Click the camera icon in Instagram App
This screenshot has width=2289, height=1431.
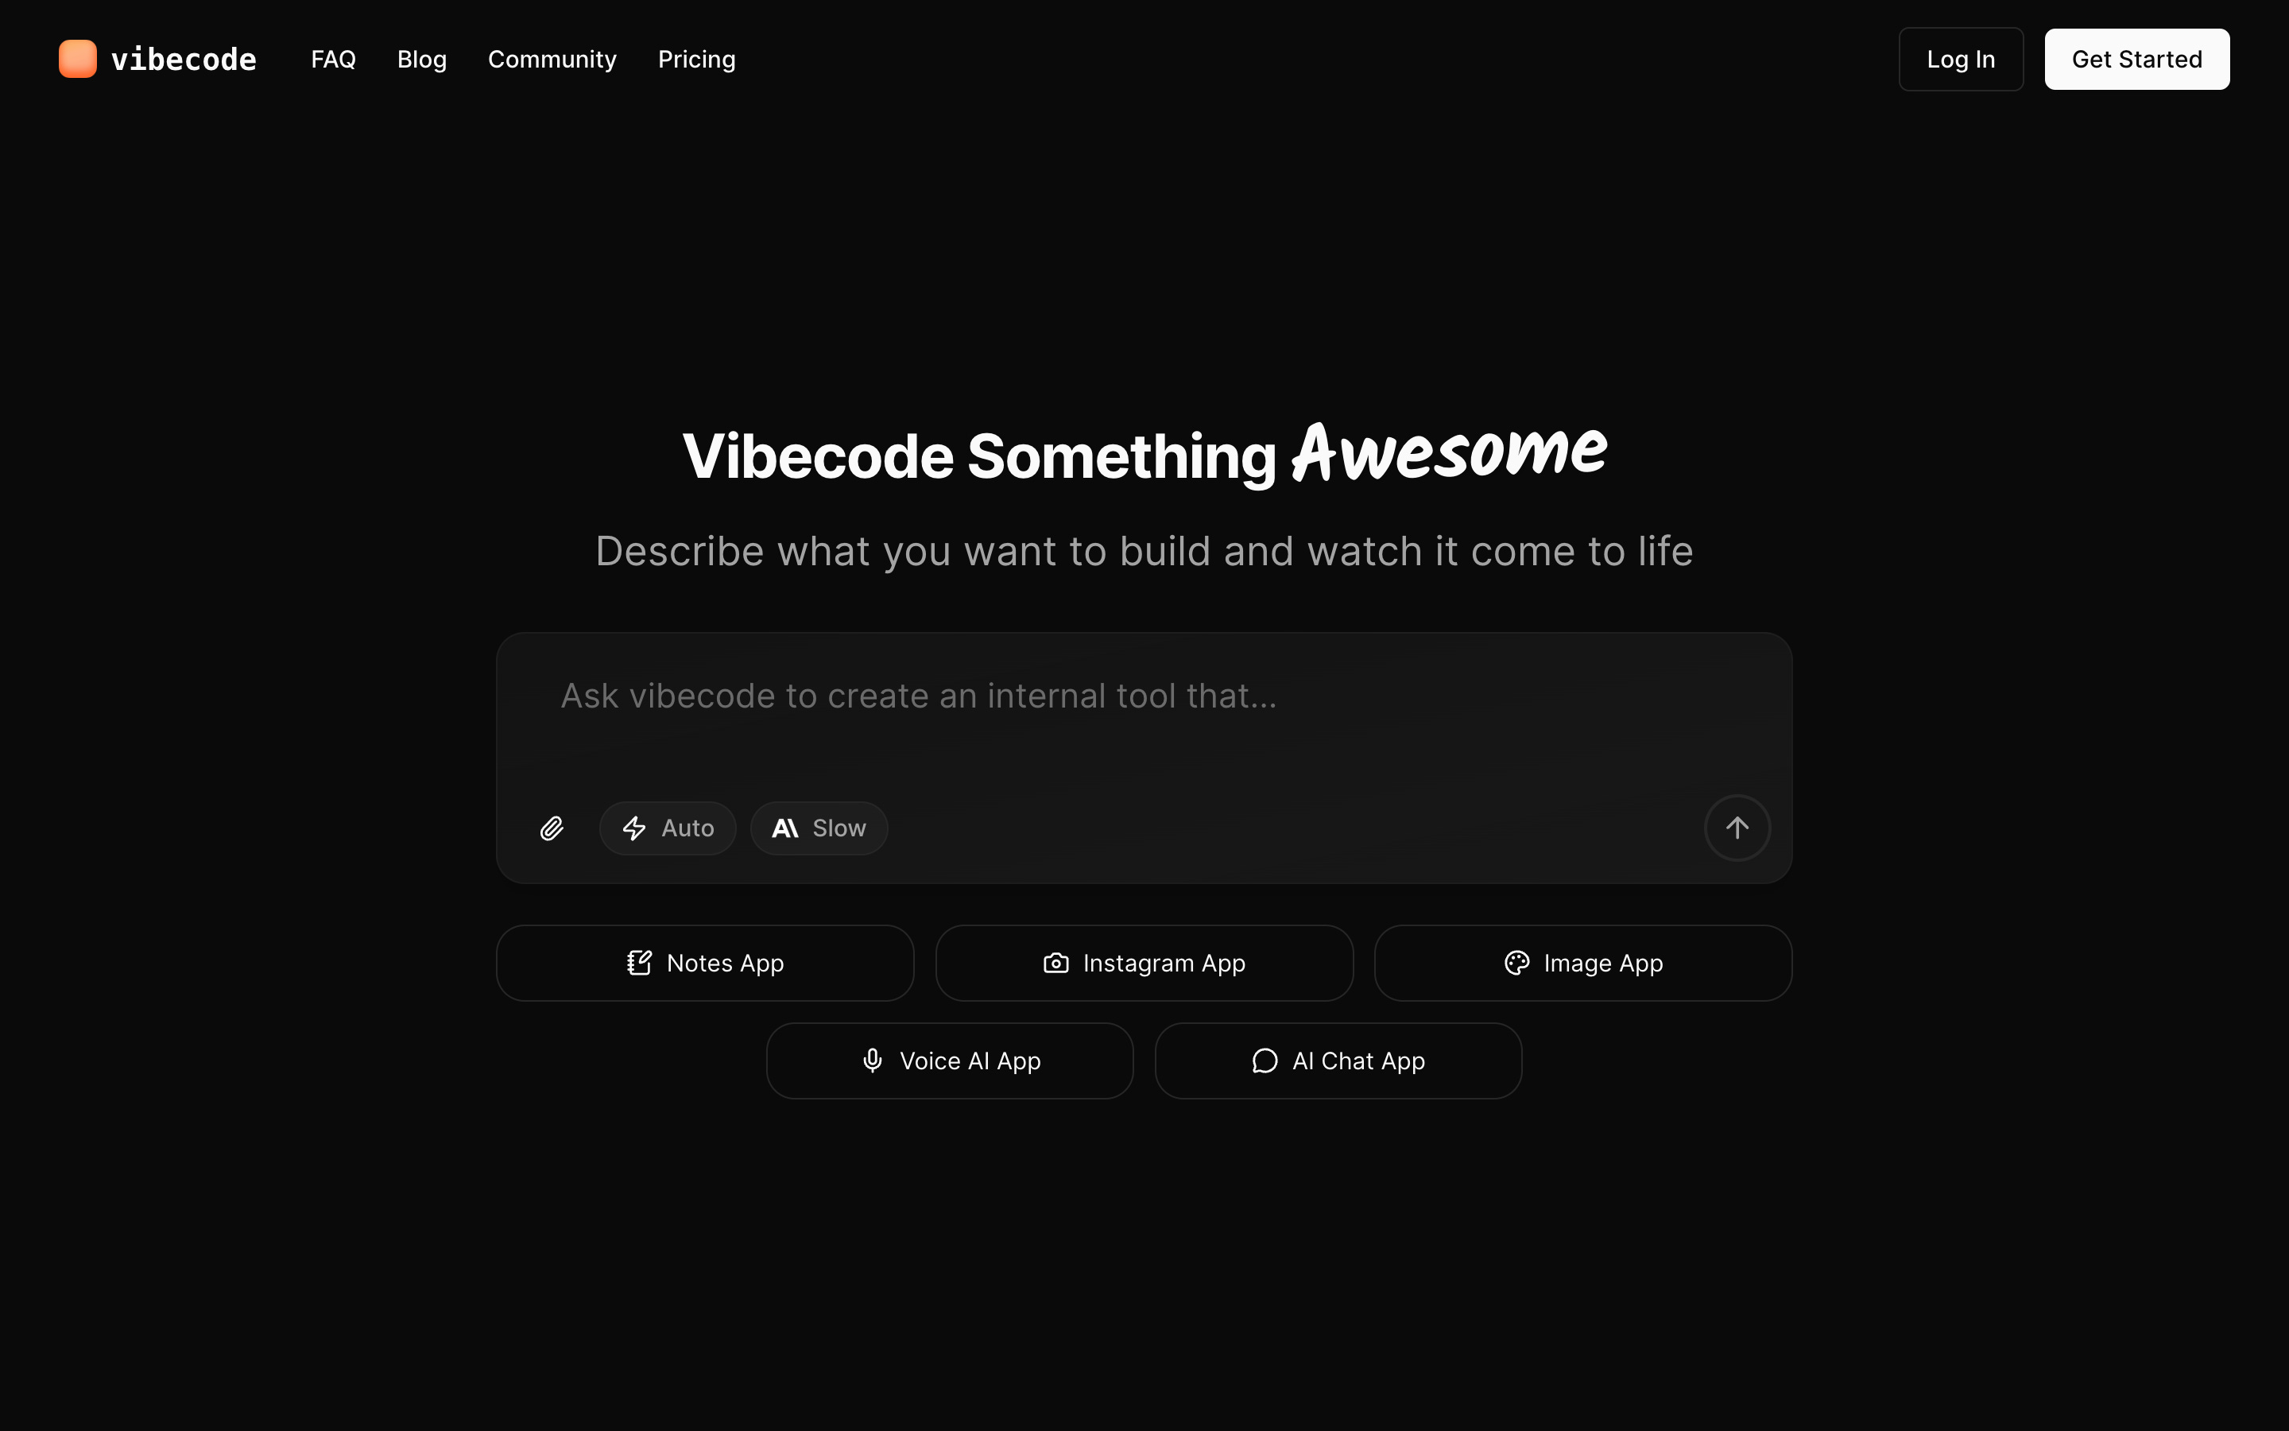pyautogui.click(x=1055, y=963)
